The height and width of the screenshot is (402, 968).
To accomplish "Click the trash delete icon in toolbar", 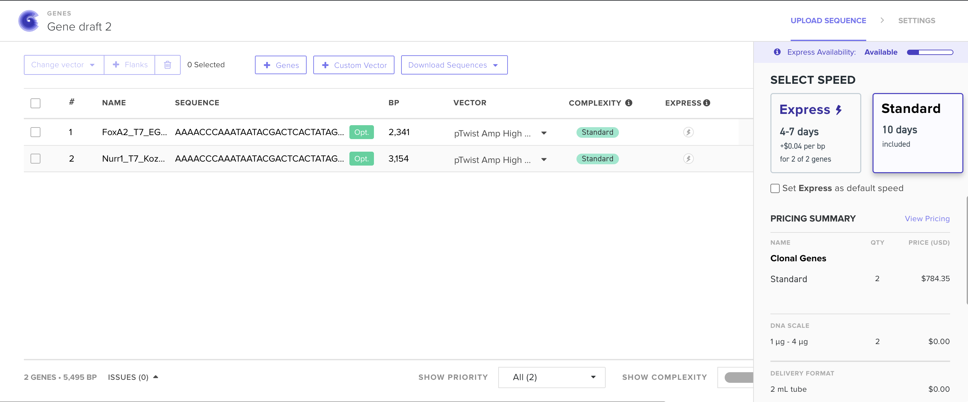I will pos(168,65).
